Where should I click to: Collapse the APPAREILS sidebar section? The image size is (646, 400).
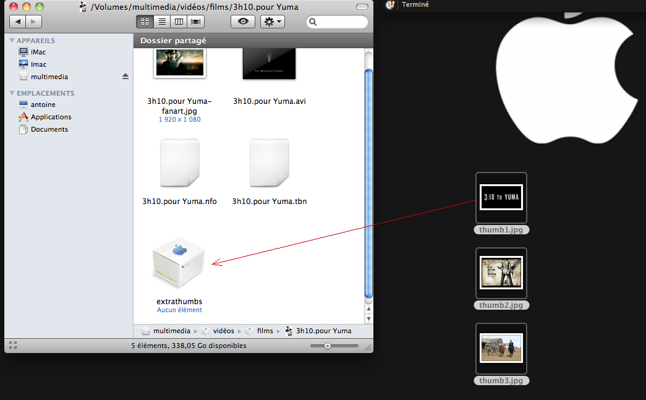12,41
